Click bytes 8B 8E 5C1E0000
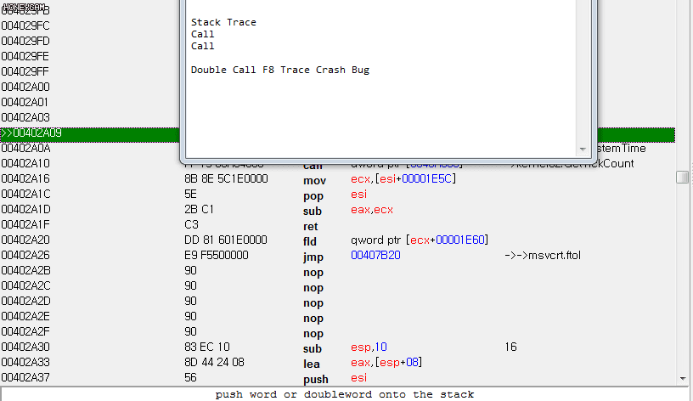The image size is (693, 401). [x=226, y=178]
